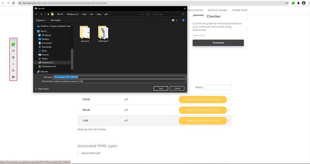Open the Chrome extensions puzzle icon
The image size is (310, 164).
298,3
